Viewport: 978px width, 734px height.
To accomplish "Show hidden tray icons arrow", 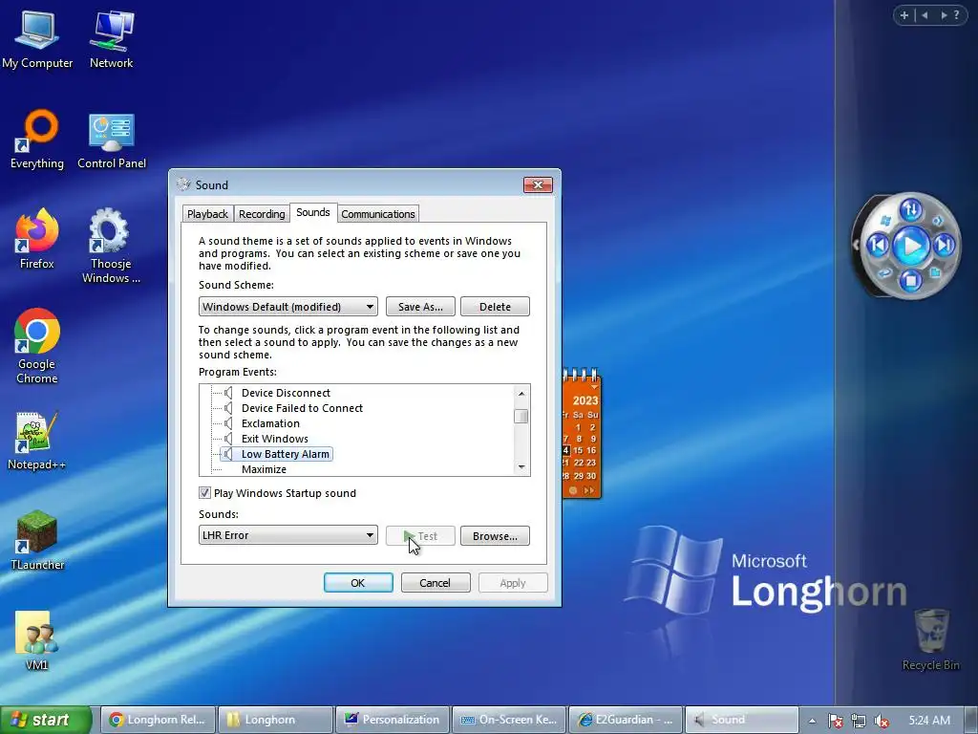I will pyautogui.click(x=812, y=721).
